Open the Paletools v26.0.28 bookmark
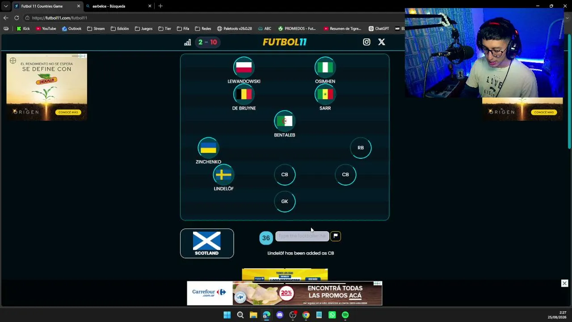Screen dimensions: 572x322 (x=235, y=29)
